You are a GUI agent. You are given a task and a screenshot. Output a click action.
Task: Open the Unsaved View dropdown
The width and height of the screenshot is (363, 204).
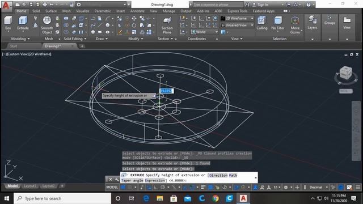[237, 25]
